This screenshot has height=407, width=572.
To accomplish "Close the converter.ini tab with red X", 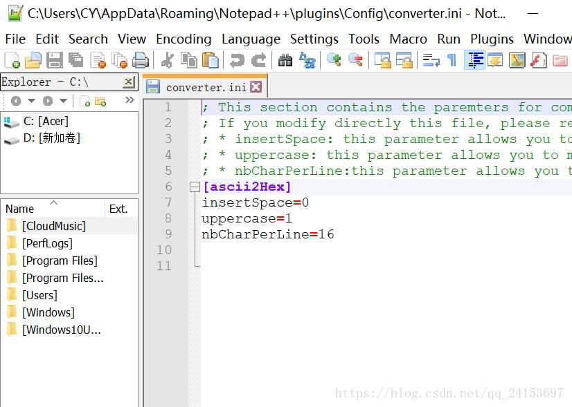I will [x=256, y=87].
